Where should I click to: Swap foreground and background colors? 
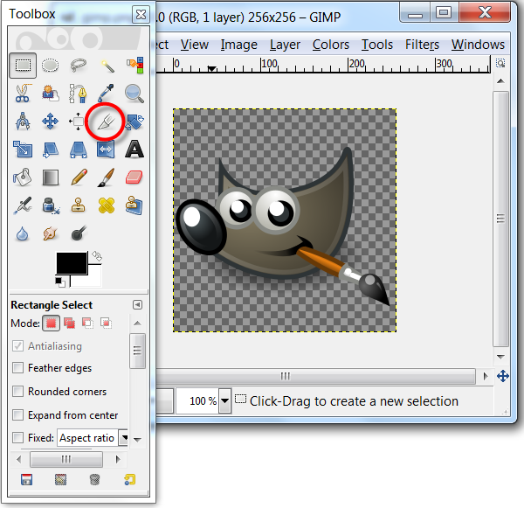[97, 256]
